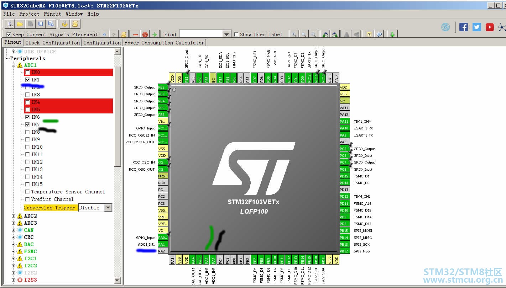
Task: Expand the FSMC peripheral node
Action: pyautogui.click(x=14, y=251)
